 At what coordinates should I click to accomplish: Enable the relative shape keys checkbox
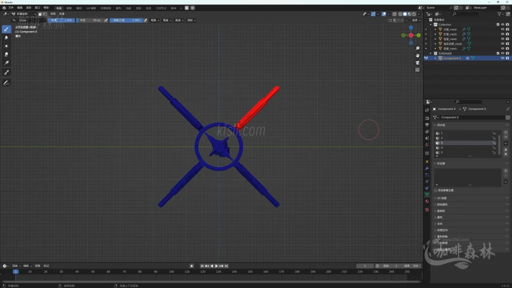tap(435, 190)
